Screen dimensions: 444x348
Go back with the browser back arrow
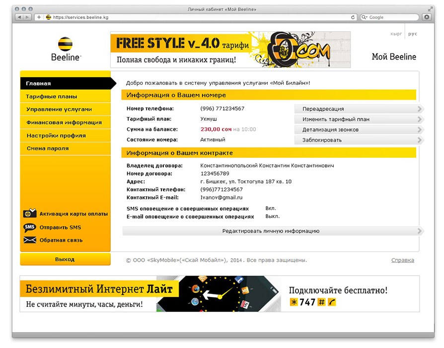[x=19, y=17]
